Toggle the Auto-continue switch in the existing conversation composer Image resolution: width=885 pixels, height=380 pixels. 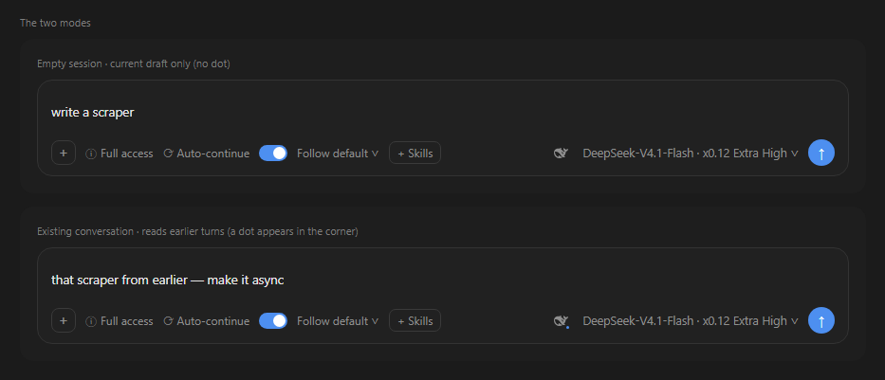point(273,321)
